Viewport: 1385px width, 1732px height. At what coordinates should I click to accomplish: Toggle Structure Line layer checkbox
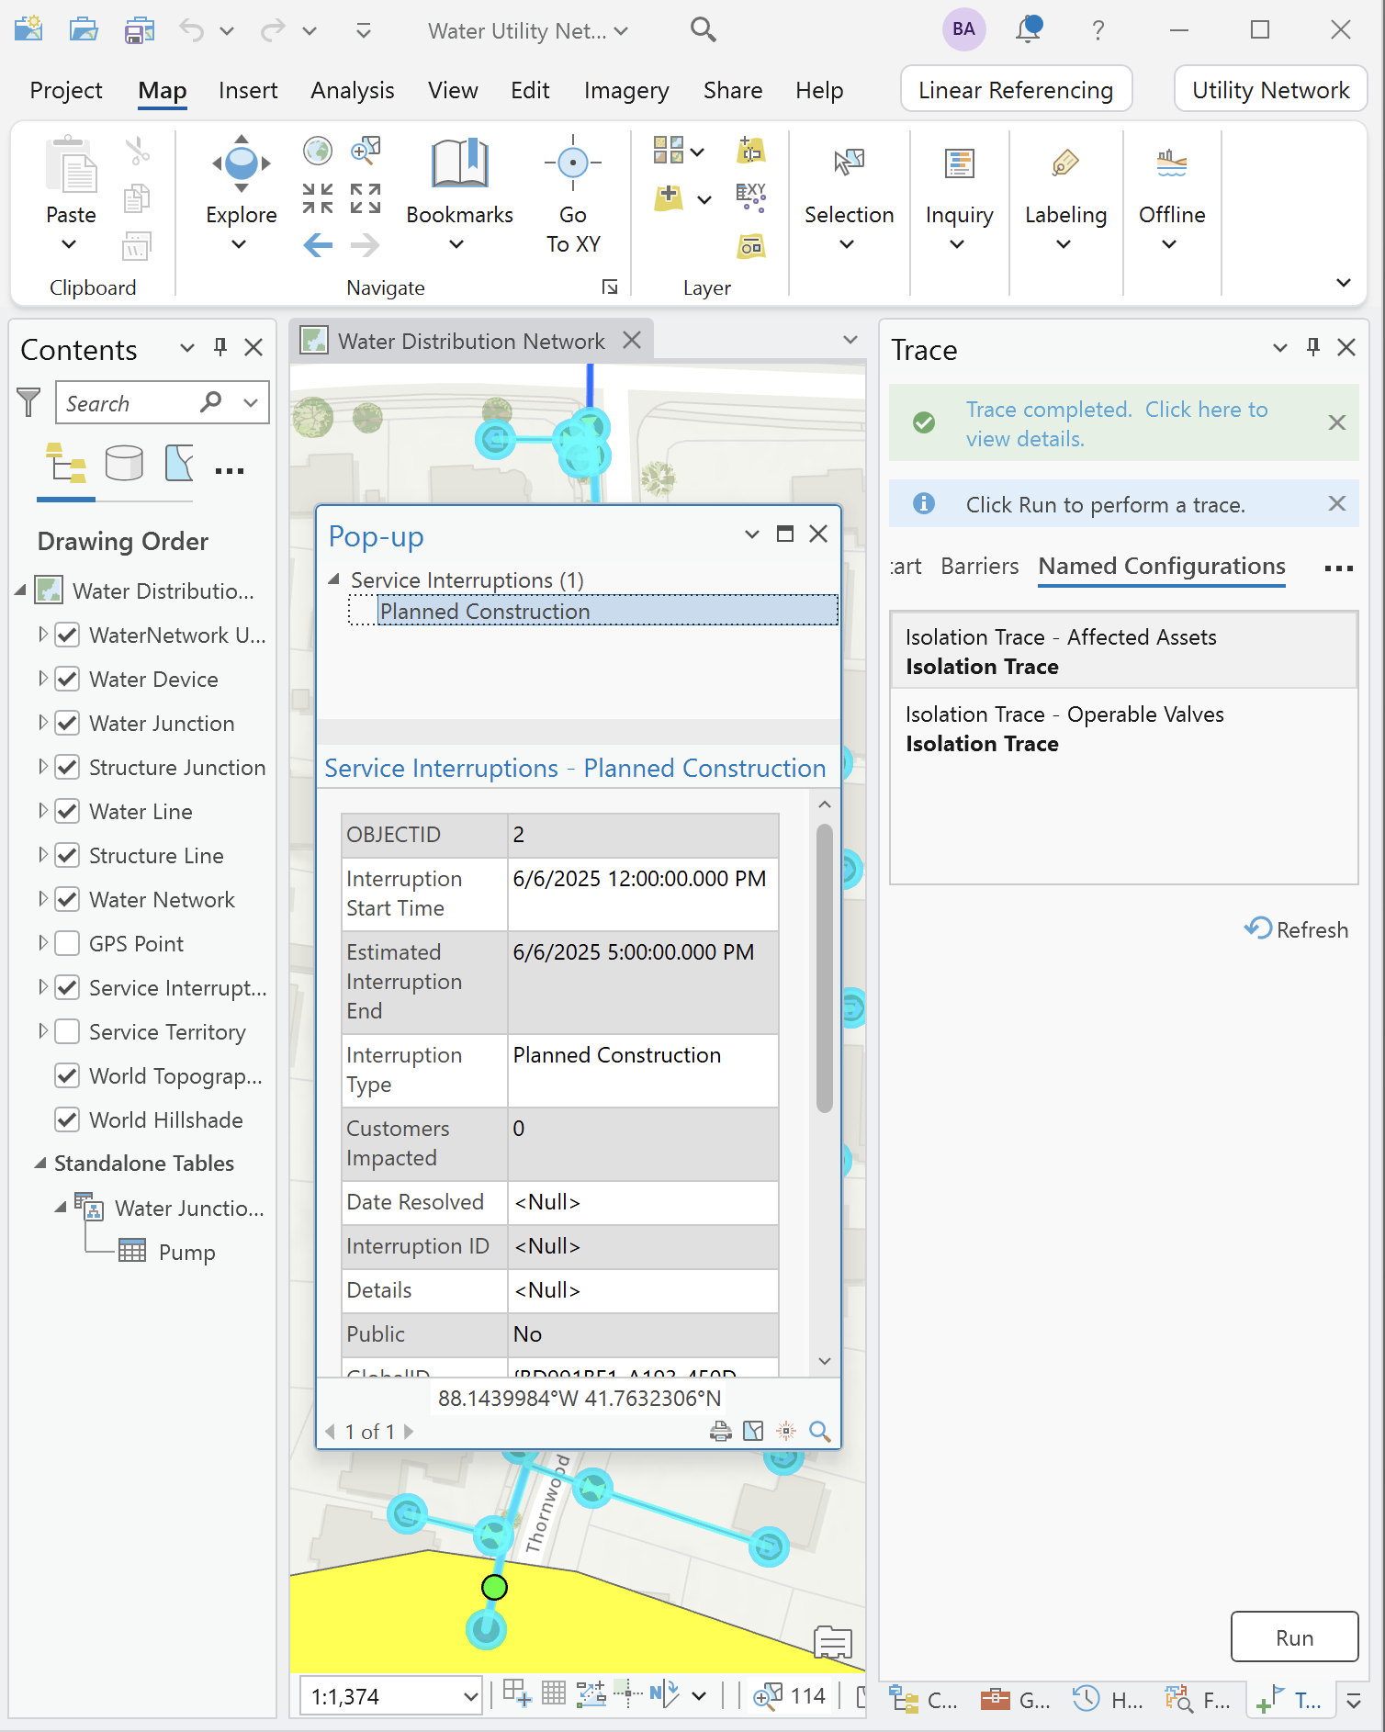tap(67, 856)
